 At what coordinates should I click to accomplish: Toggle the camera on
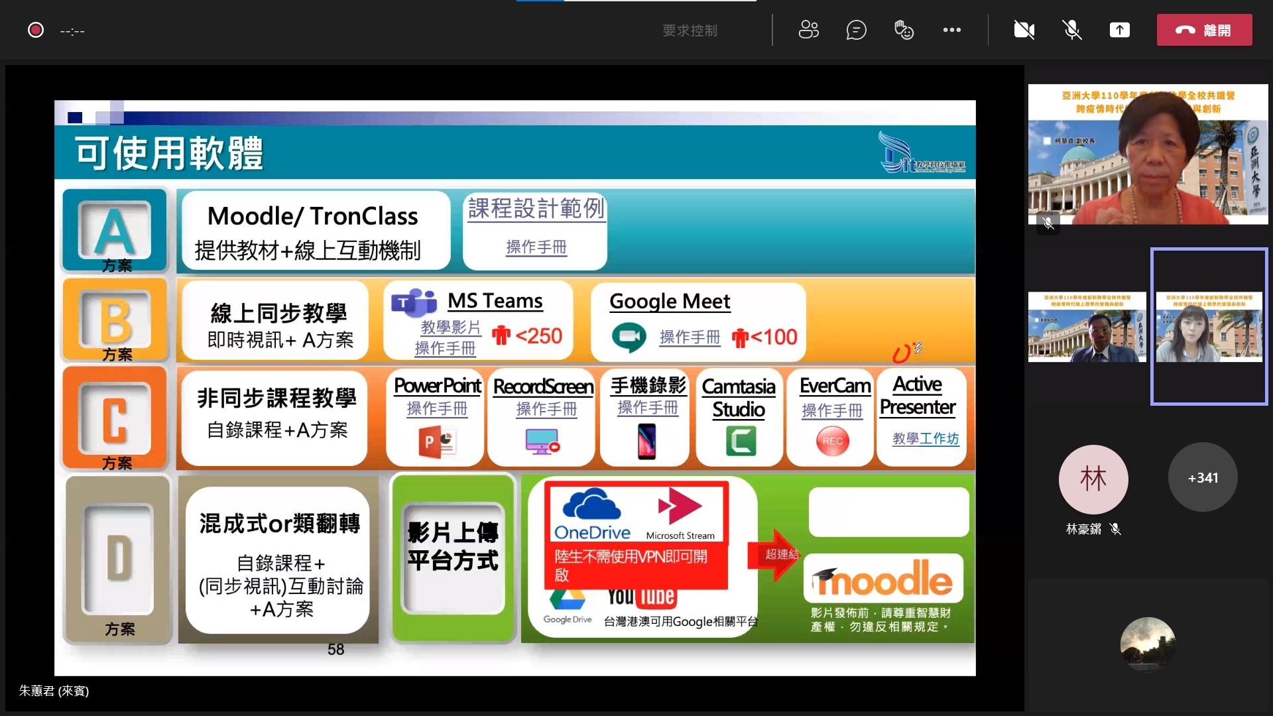point(1024,30)
